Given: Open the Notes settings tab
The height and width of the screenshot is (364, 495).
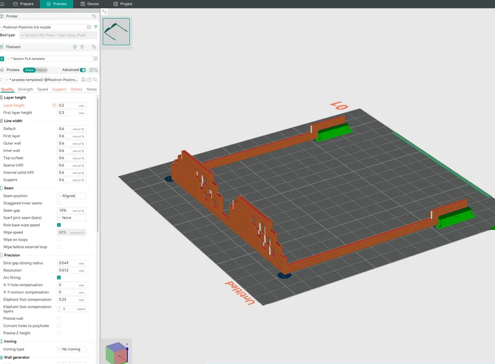Looking at the screenshot, I should pyautogui.click(x=92, y=89).
